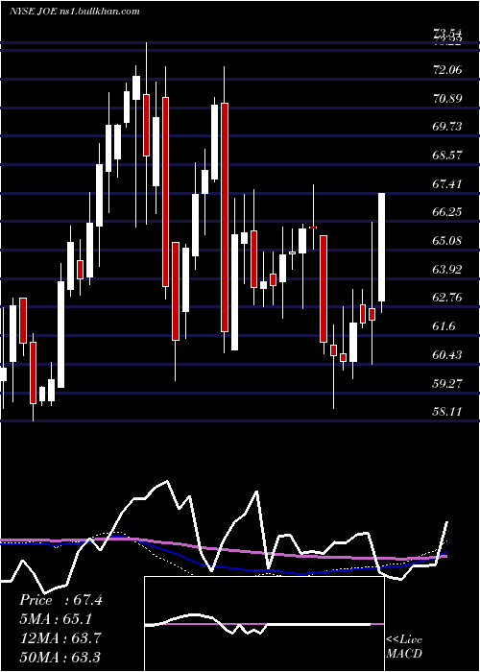Click the 68.57 price axis label
Viewport: 480px width, 672px height.
pyautogui.click(x=447, y=156)
